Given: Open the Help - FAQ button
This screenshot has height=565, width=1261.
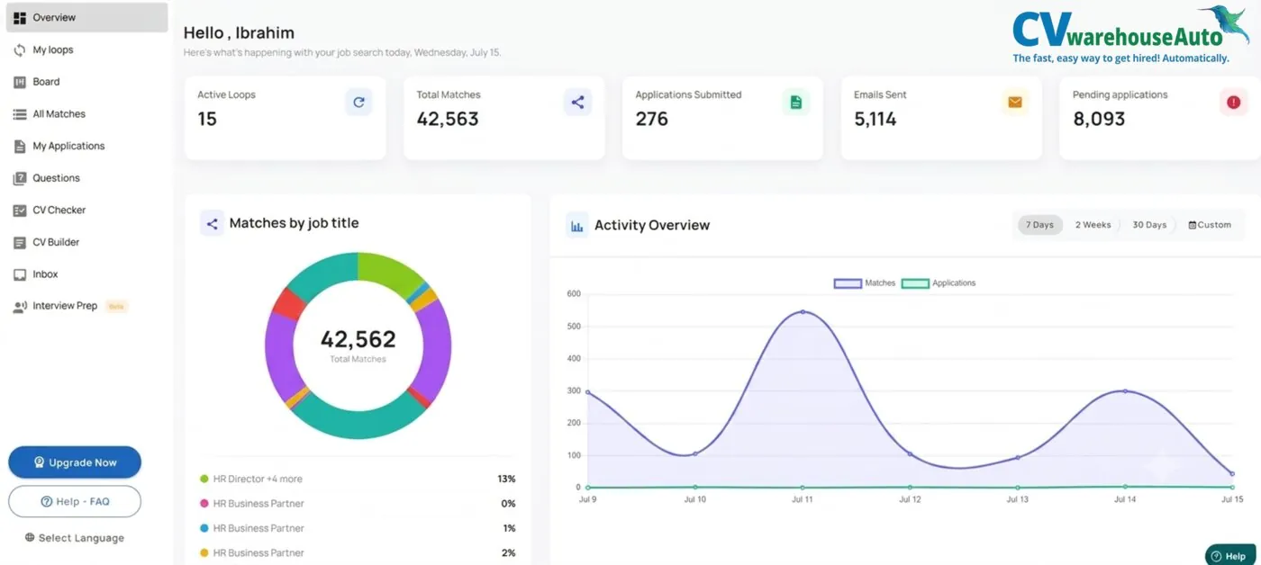Looking at the screenshot, I should [75, 501].
